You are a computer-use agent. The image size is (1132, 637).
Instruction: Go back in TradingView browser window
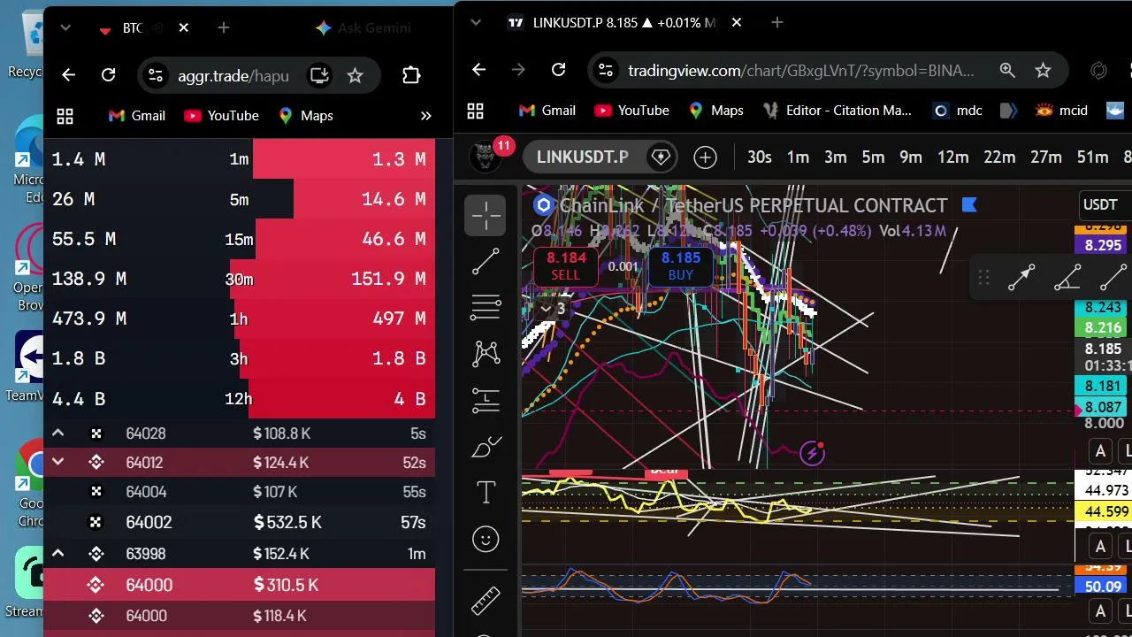[x=478, y=70]
